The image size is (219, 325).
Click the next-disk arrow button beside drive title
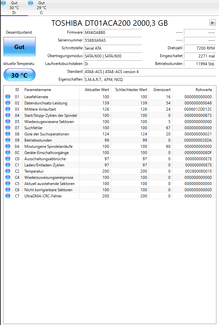point(213,23)
